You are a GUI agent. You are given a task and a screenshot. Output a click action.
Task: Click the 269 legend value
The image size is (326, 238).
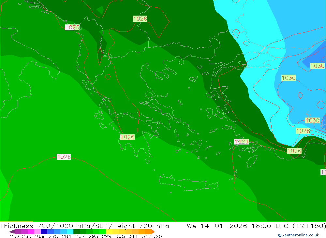(x=40, y=236)
